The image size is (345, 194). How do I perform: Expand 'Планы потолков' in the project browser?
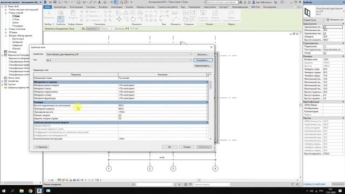point(6,29)
